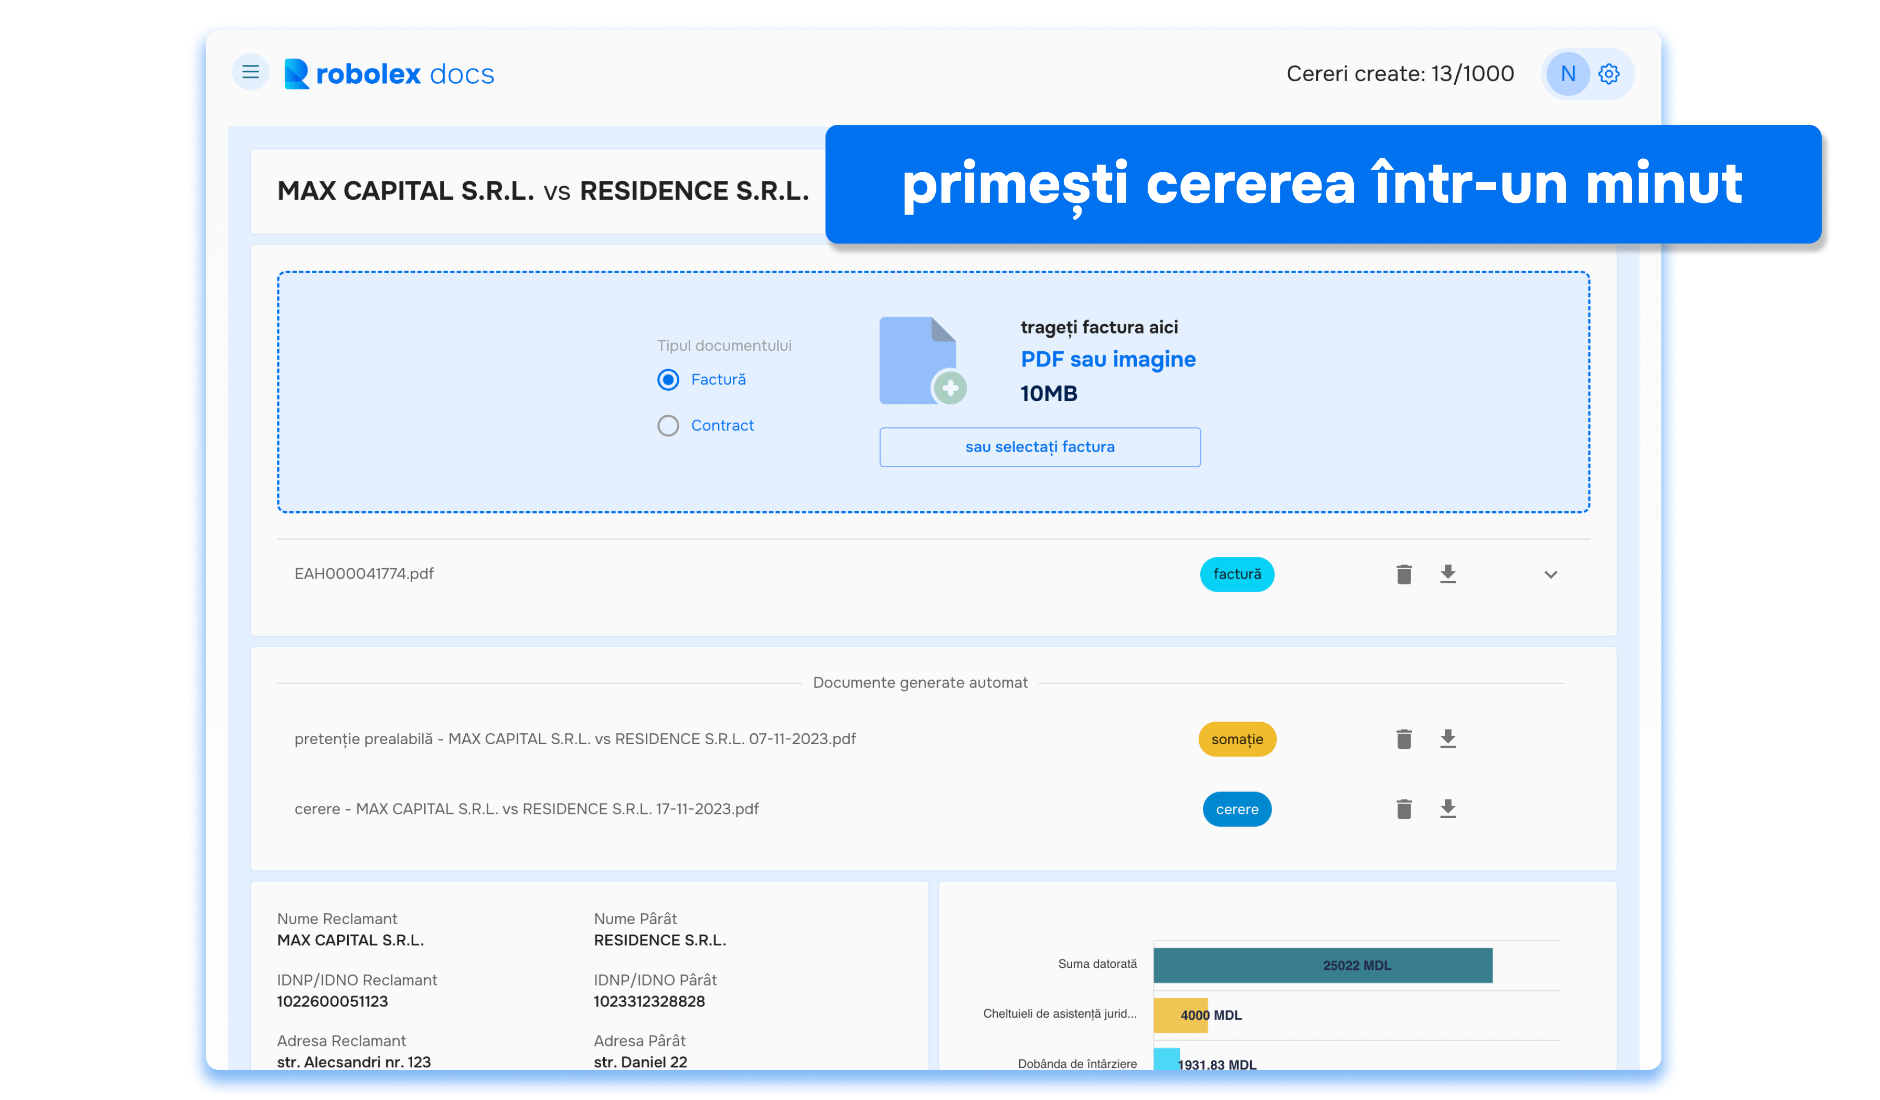
Task: Click the 4000 MDL chart bar
Action: 1180,1016
